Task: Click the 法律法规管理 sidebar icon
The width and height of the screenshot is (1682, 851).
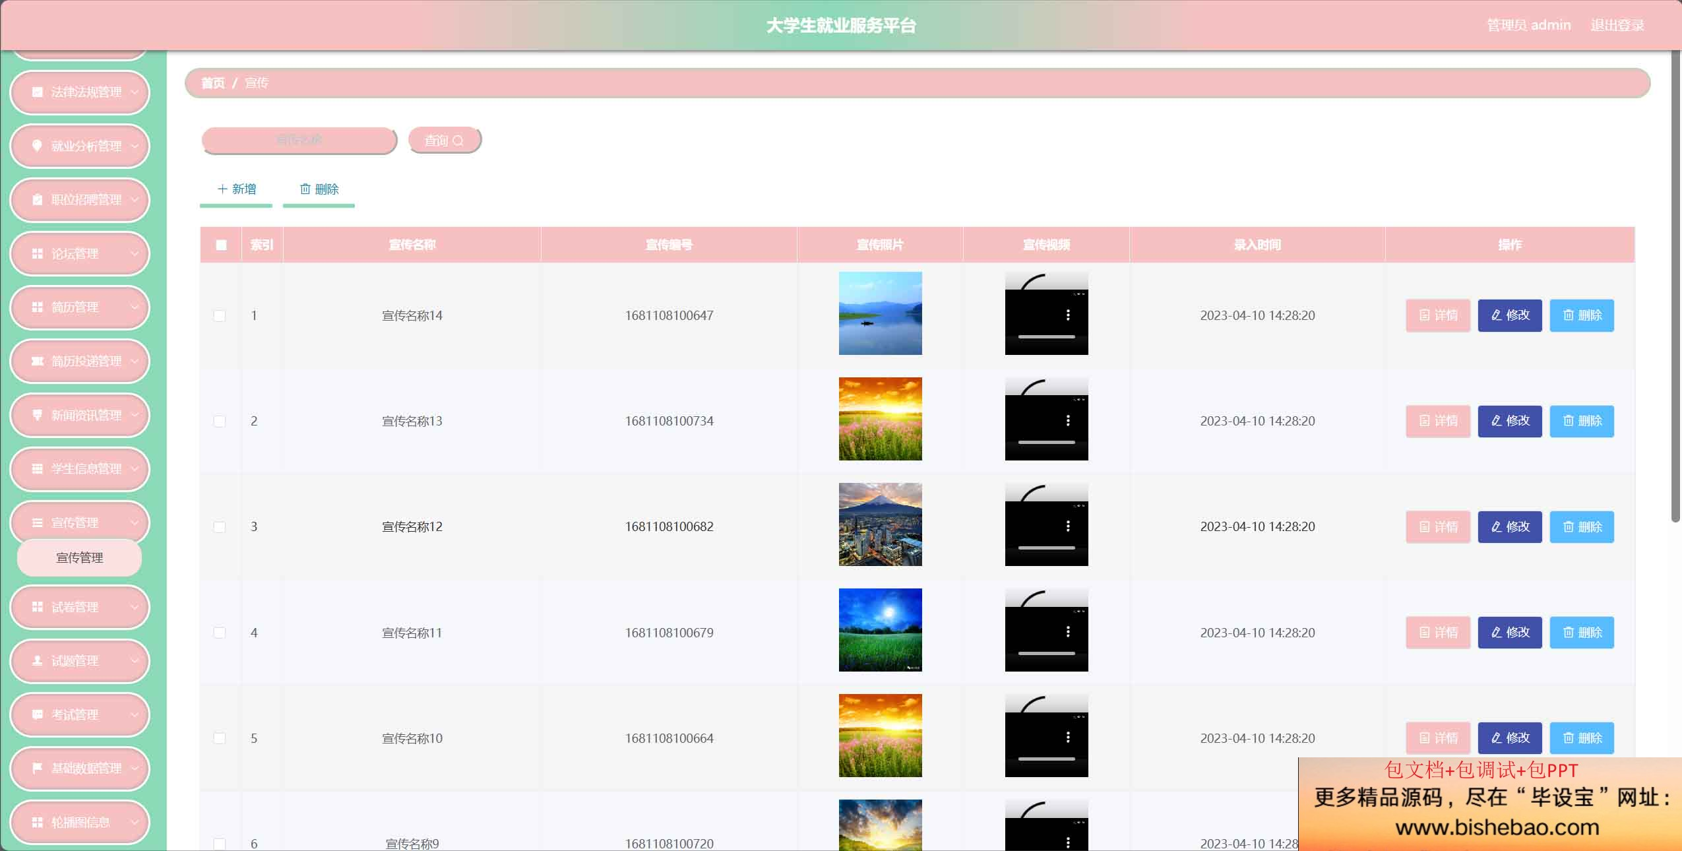Action: point(38,92)
